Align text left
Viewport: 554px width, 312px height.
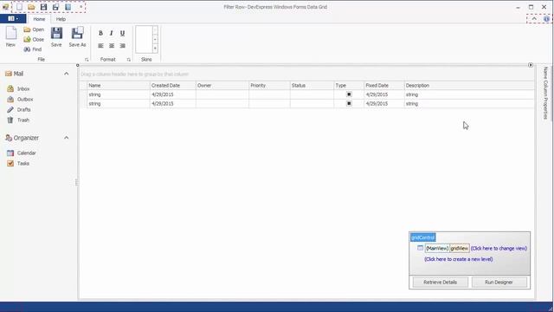100,46
